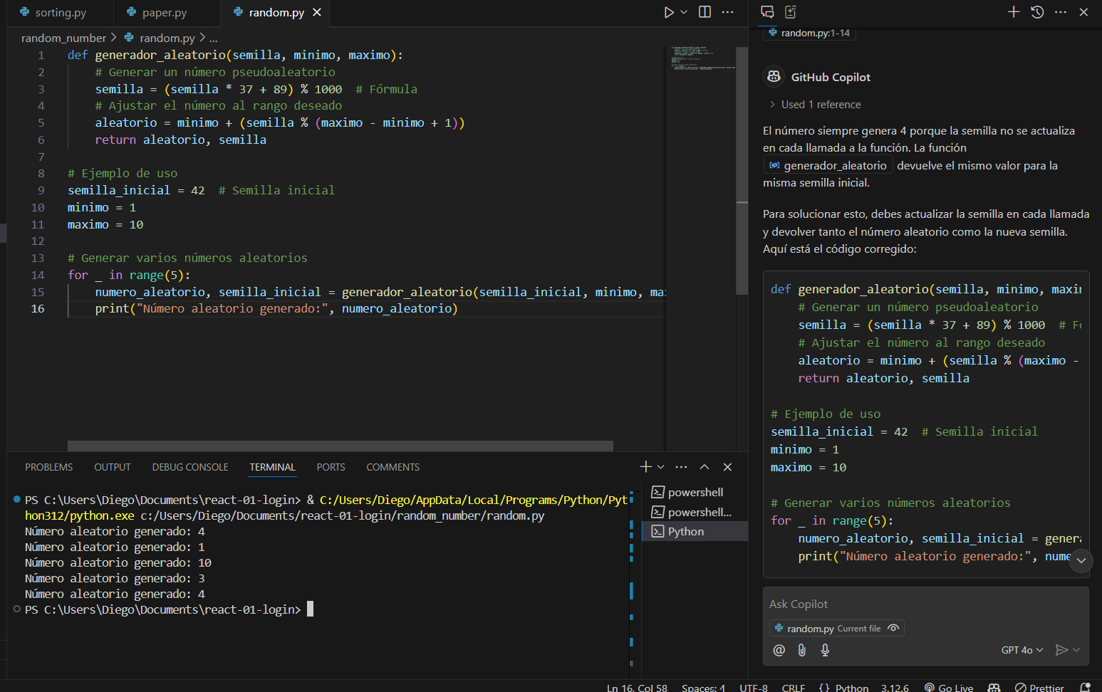Switch to the sorting.py editor tab
Image resolution: width=1102 pixels, height=692 pixels.
61,13
